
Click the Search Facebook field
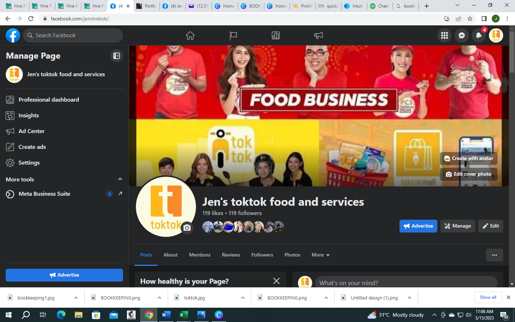(73, 35)
